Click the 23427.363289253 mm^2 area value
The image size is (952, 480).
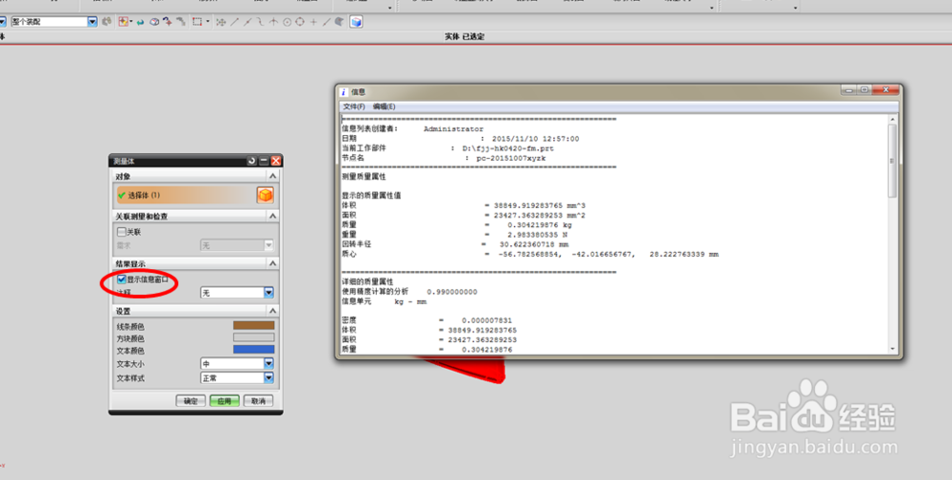click(x=539, y=215)
